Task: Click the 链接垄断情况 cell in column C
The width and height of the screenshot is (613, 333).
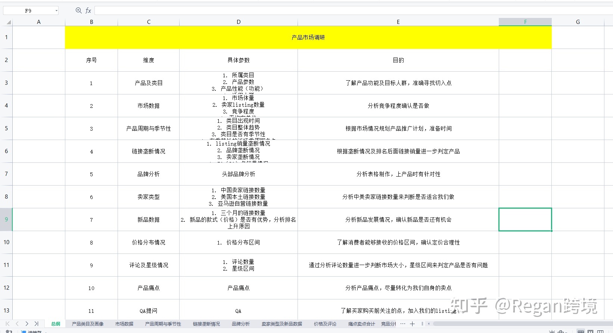Action: click(149, 151)
